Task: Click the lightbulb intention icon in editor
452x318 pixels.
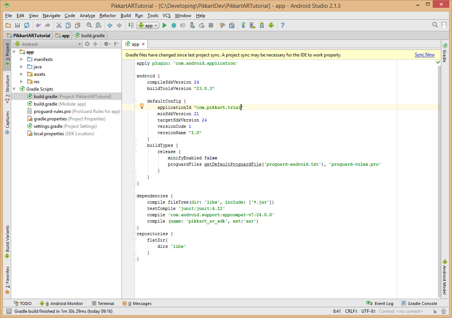Action: (142, 106)
